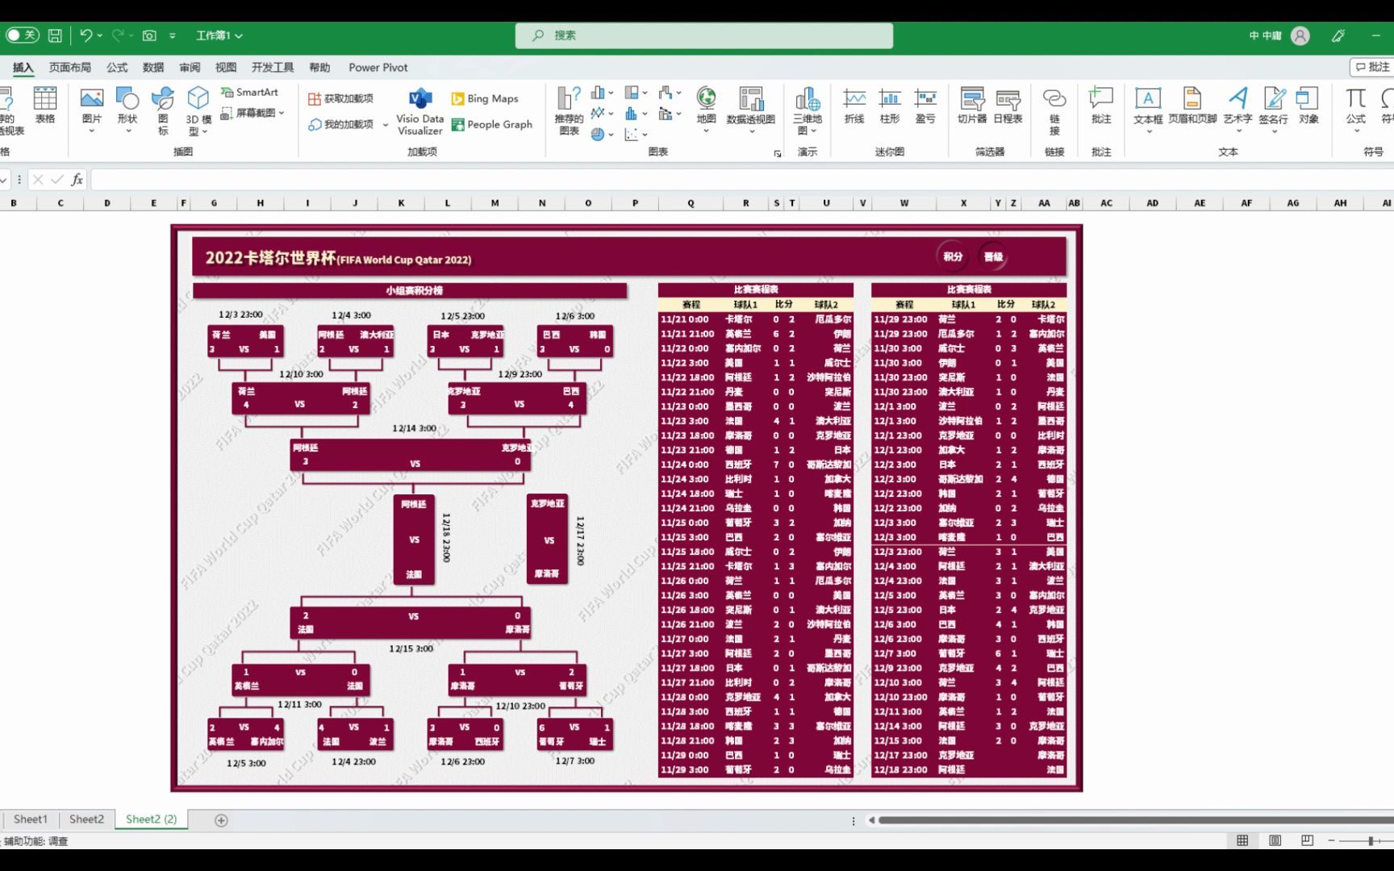Insert 日程表 timeline filter

pos(1008,106)
